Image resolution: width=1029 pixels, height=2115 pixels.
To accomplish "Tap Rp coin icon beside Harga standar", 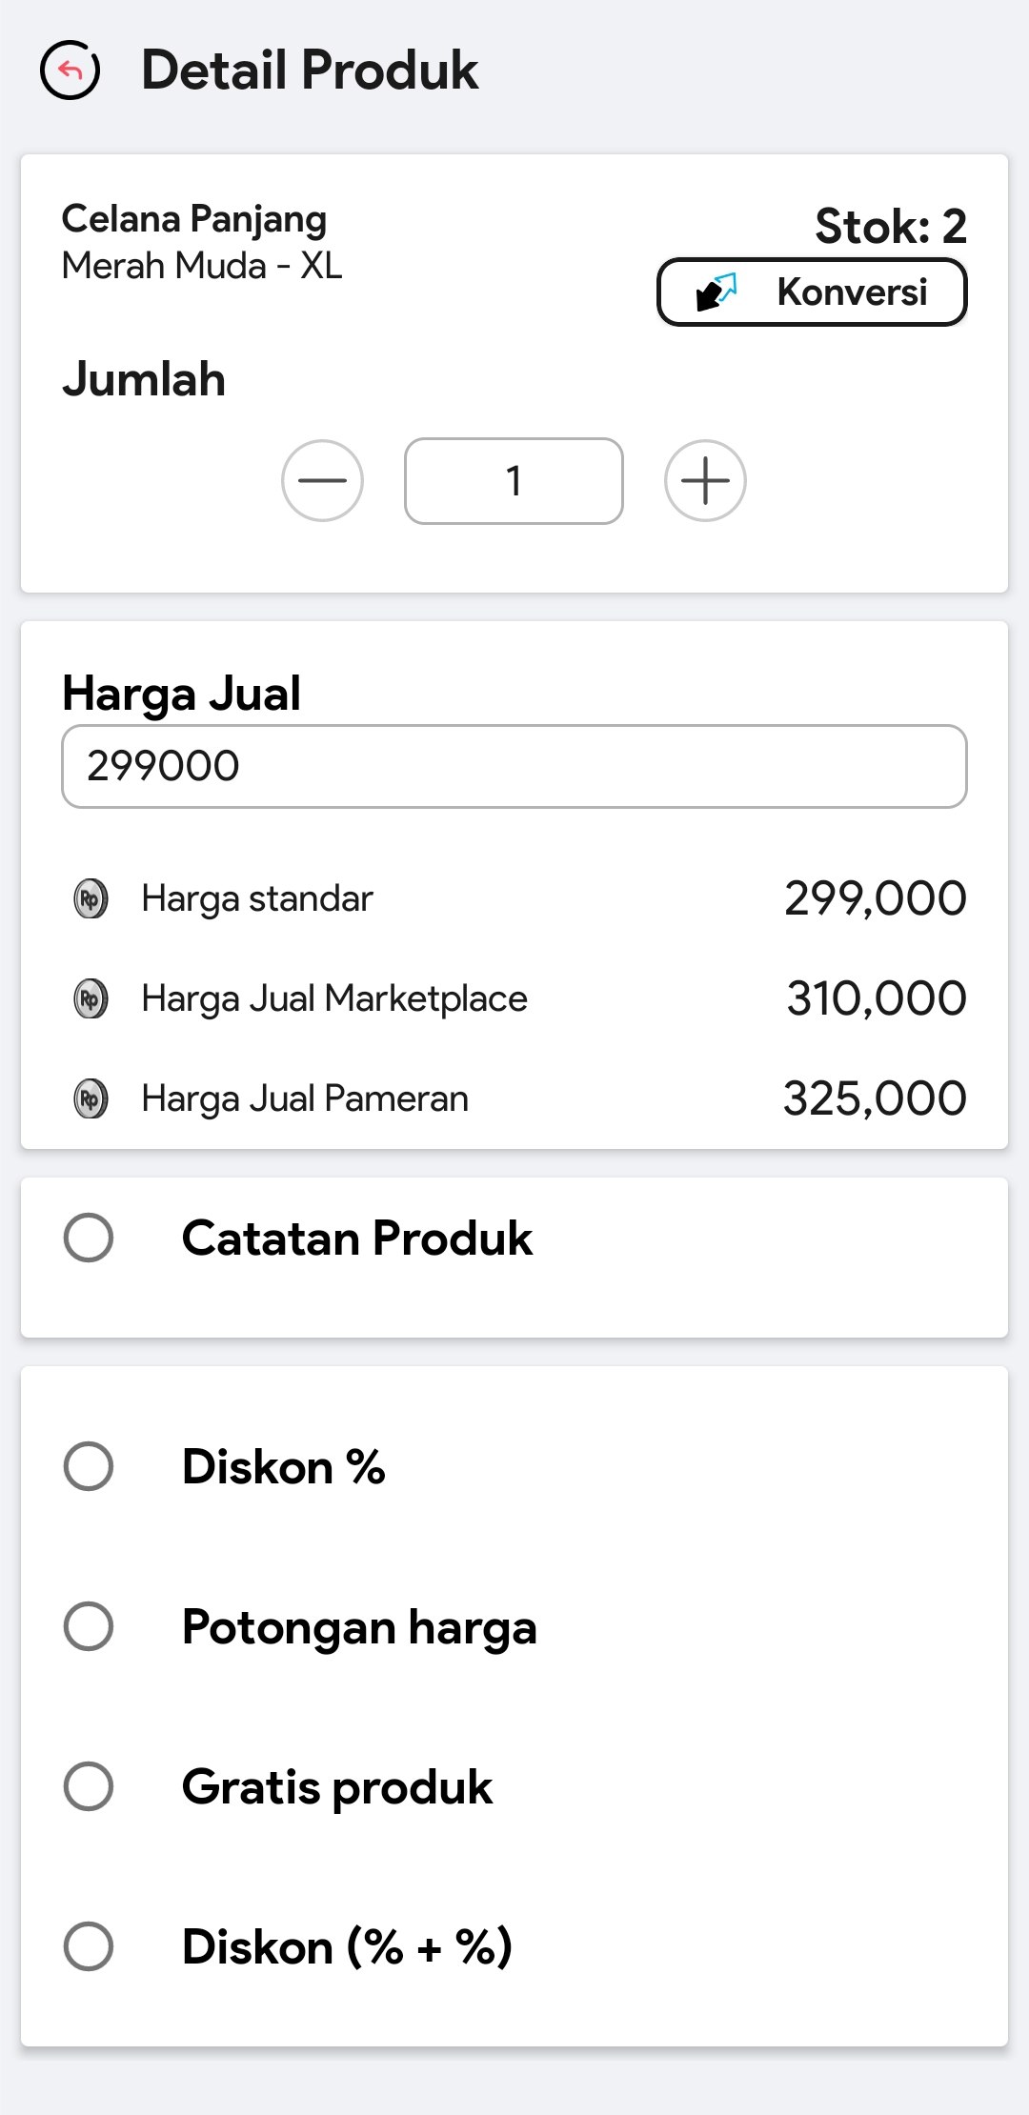I will click(91, 898).
